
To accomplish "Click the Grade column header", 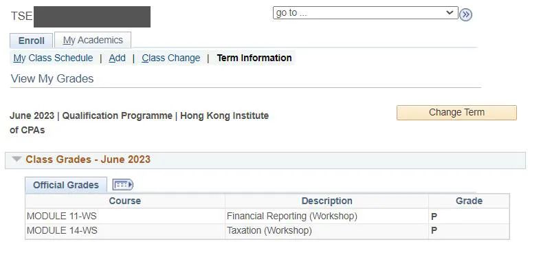I will pyautogui.click(x=469, y=201).
